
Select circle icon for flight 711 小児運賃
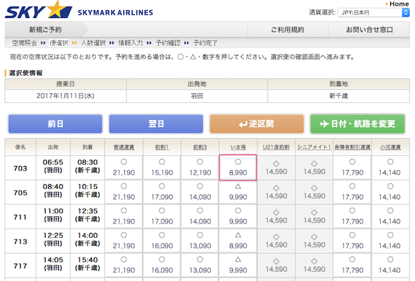(x=390, y=209)
